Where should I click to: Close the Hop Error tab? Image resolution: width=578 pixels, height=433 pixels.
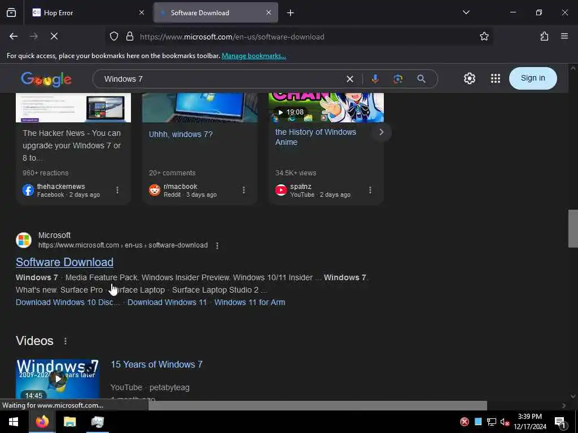[x=142, y=12]
